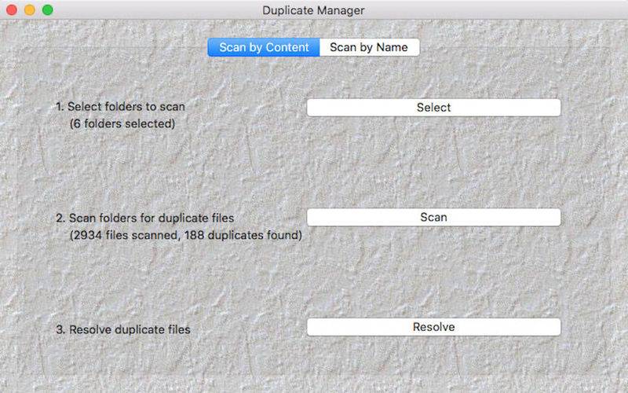Open Resolve duplicate files button
628x393 pixels.
433,327
